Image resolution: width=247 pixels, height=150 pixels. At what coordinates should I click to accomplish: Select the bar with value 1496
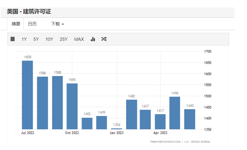[175, 113]
